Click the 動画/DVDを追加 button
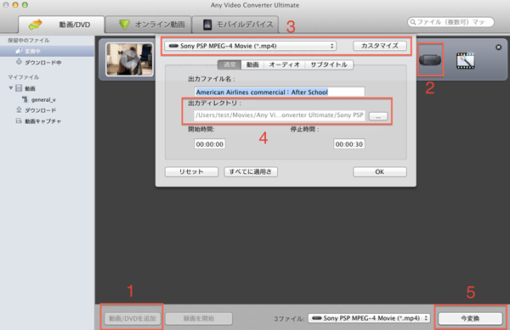This screenshot has width=510, height=330. 133,318
